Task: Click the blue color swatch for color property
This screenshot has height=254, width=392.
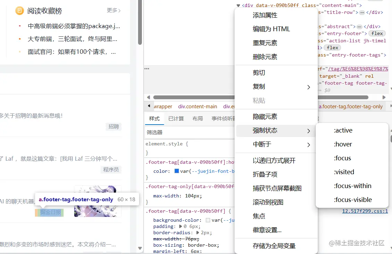Action: [177, 171]
